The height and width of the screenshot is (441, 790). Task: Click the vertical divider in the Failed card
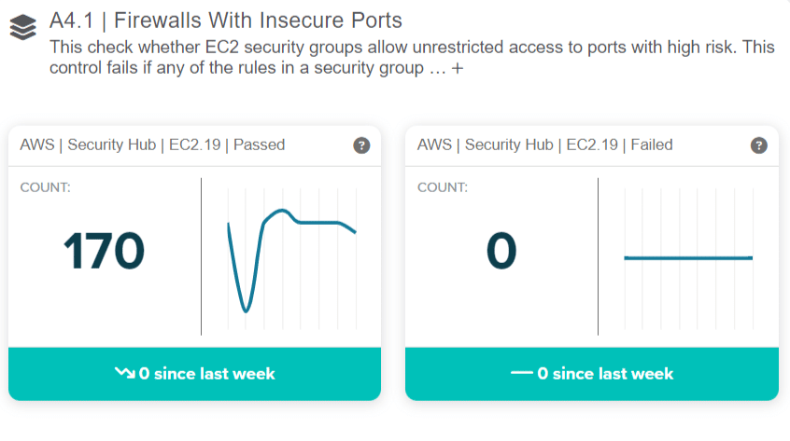coord(598,256)
